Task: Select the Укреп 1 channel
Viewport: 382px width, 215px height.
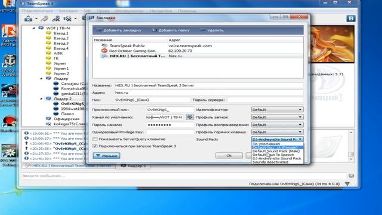Action: tap(61, 69)
